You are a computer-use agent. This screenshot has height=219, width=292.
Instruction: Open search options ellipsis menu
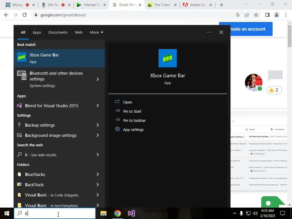pos(209,32)
